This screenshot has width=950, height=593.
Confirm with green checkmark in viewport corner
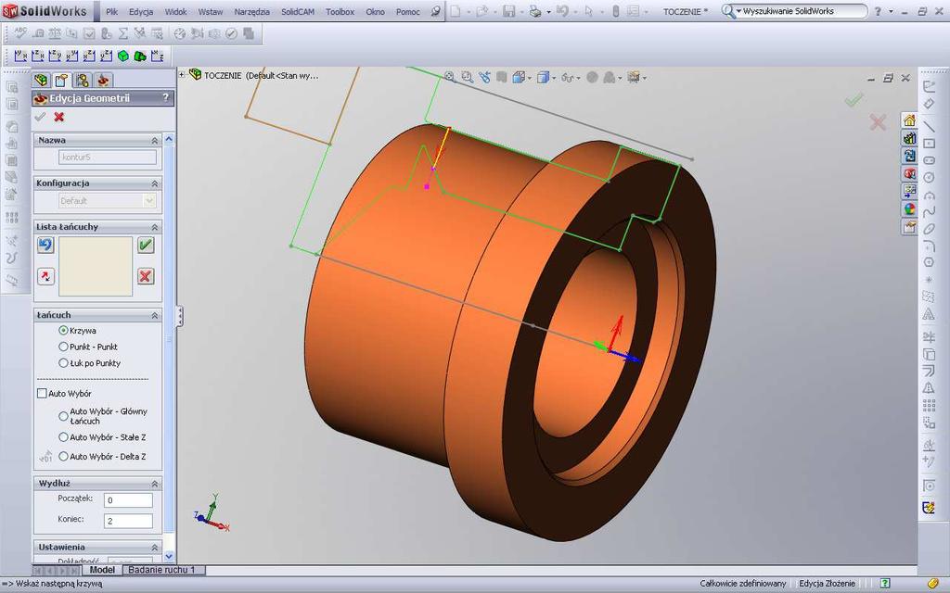coord(854,100)
